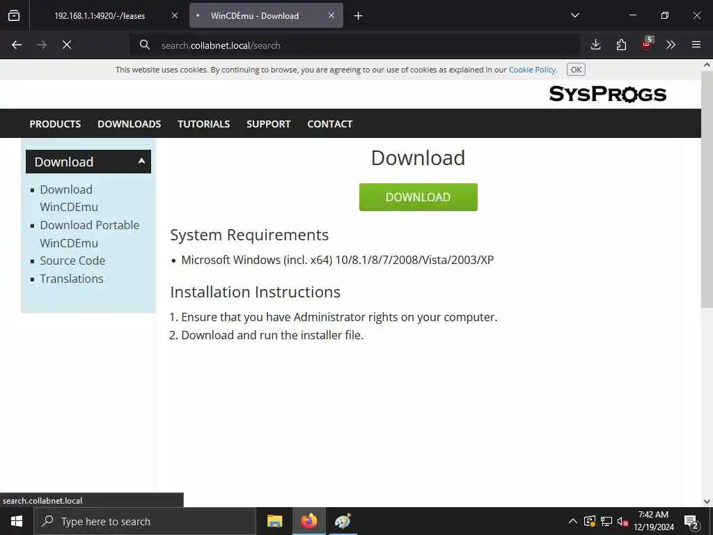Viewport: 713px width, 535px height.
Task: Click the search magnifier in address bar
Action: coord(145,45)
